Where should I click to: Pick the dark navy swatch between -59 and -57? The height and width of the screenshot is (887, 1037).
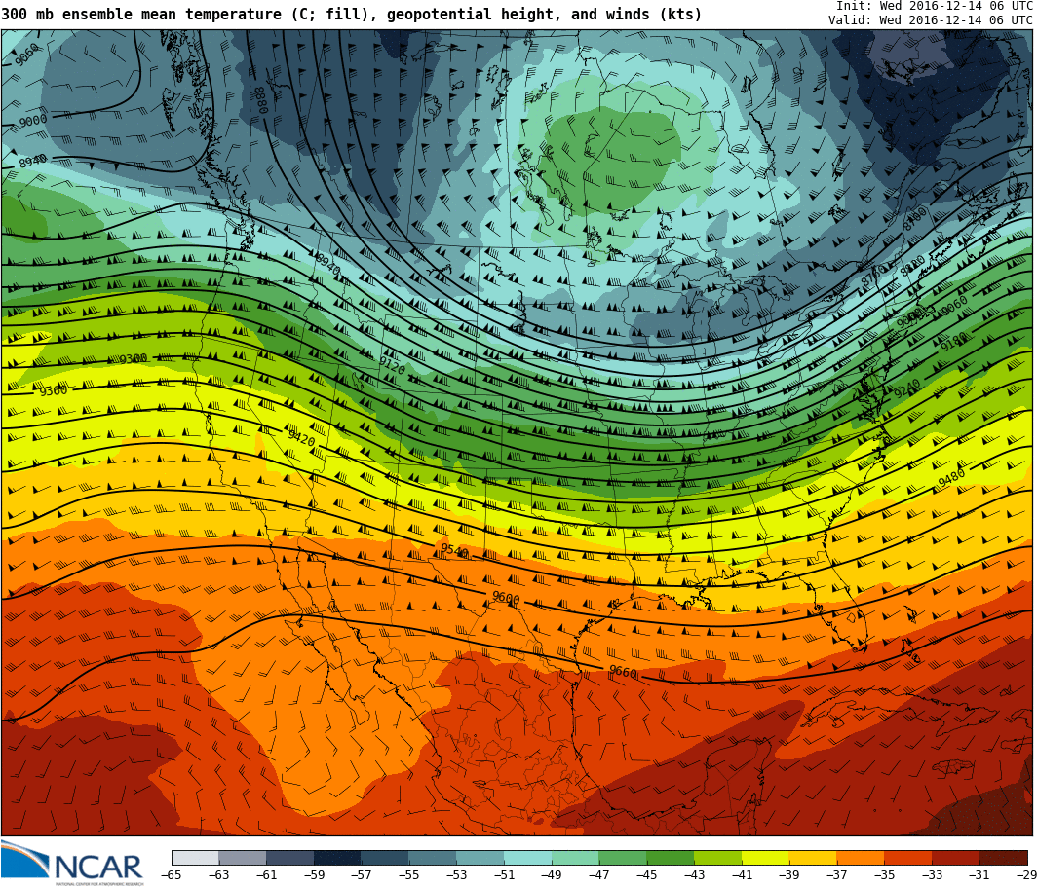tap(338, 857)
